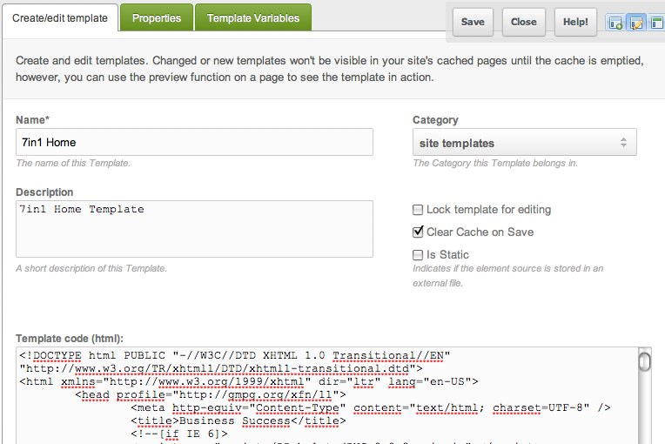Open the Template Variables tab
Viewport: 665px width, 444px height.
tap(253, 17)
